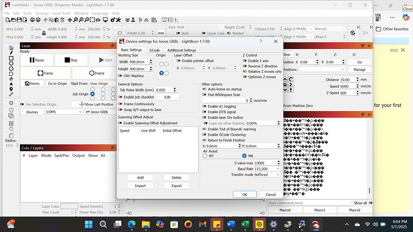Open the COM5 port dropdown
The width and height of the screenshot is (413, 232).
click(64, 112)
